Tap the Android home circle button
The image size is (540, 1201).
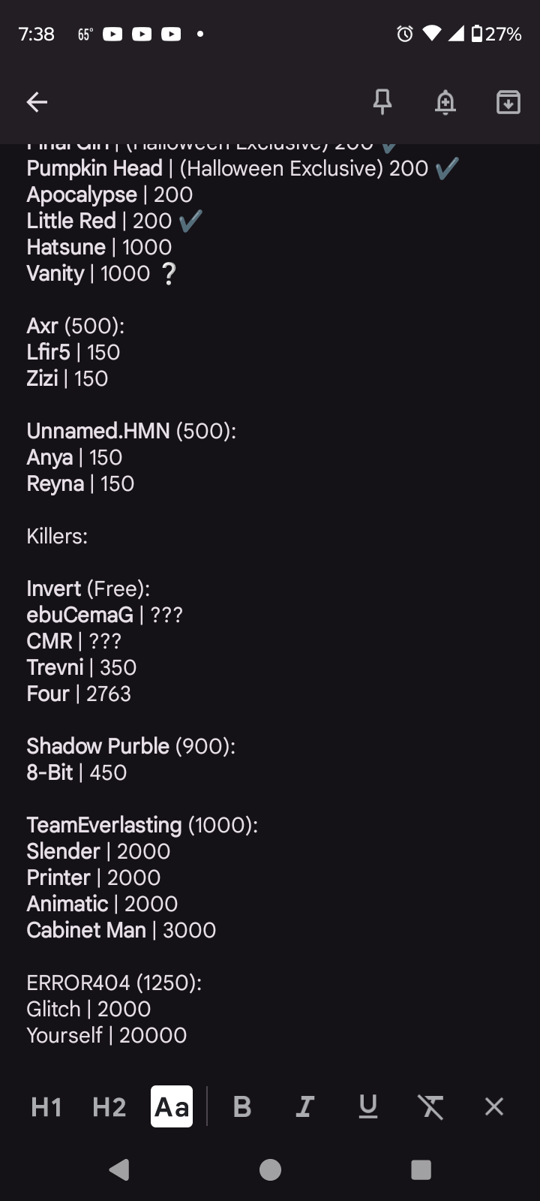coord(270,1169)
